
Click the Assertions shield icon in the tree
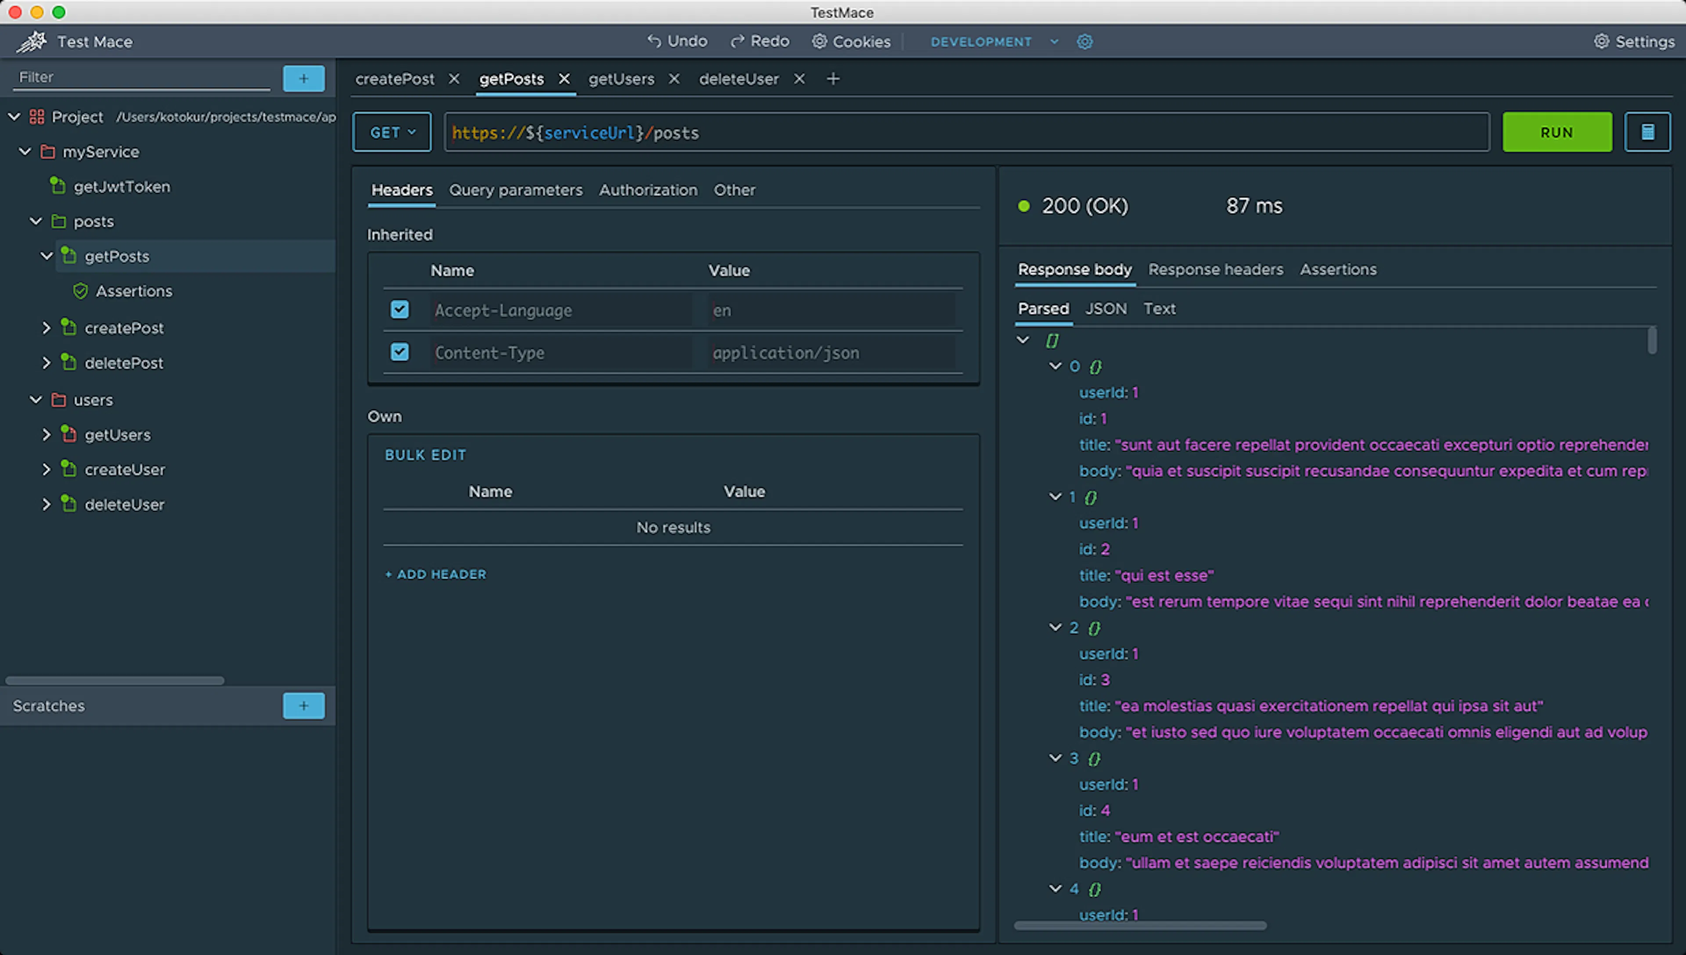[81, 290]
